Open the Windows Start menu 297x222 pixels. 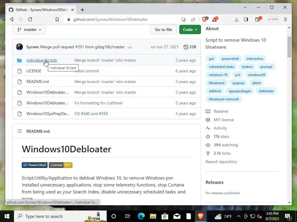pos(7,216)
